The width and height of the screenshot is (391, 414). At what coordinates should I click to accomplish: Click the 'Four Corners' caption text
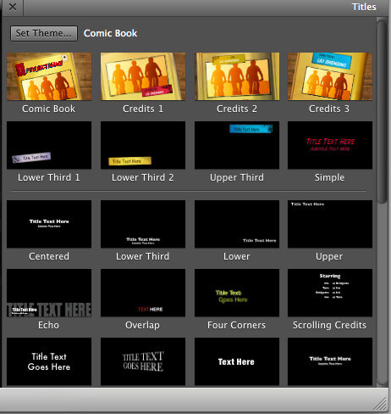(x=236, y=325)
